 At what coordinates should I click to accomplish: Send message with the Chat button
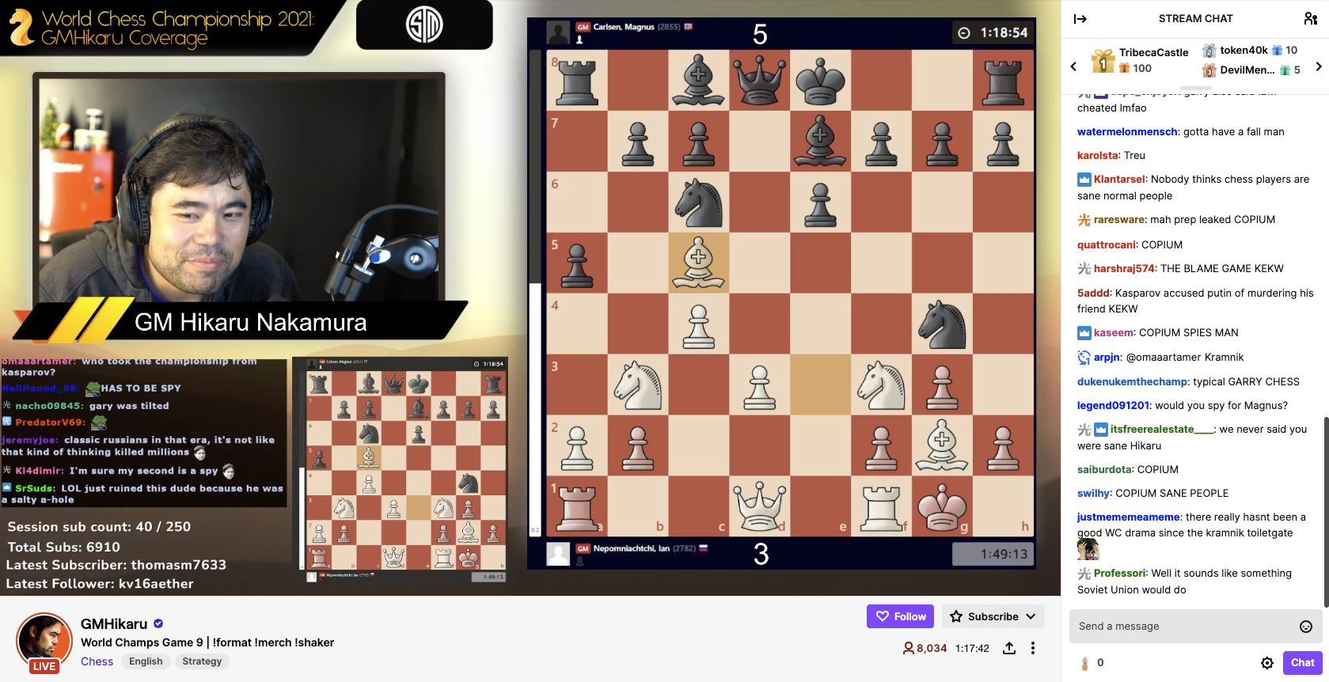1302,663
